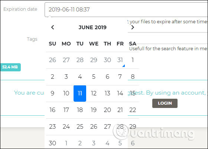Click the JUNE 2019 month header
This screenshot has height=149, width=208.
pyautogui.click(x=92, y=27)
